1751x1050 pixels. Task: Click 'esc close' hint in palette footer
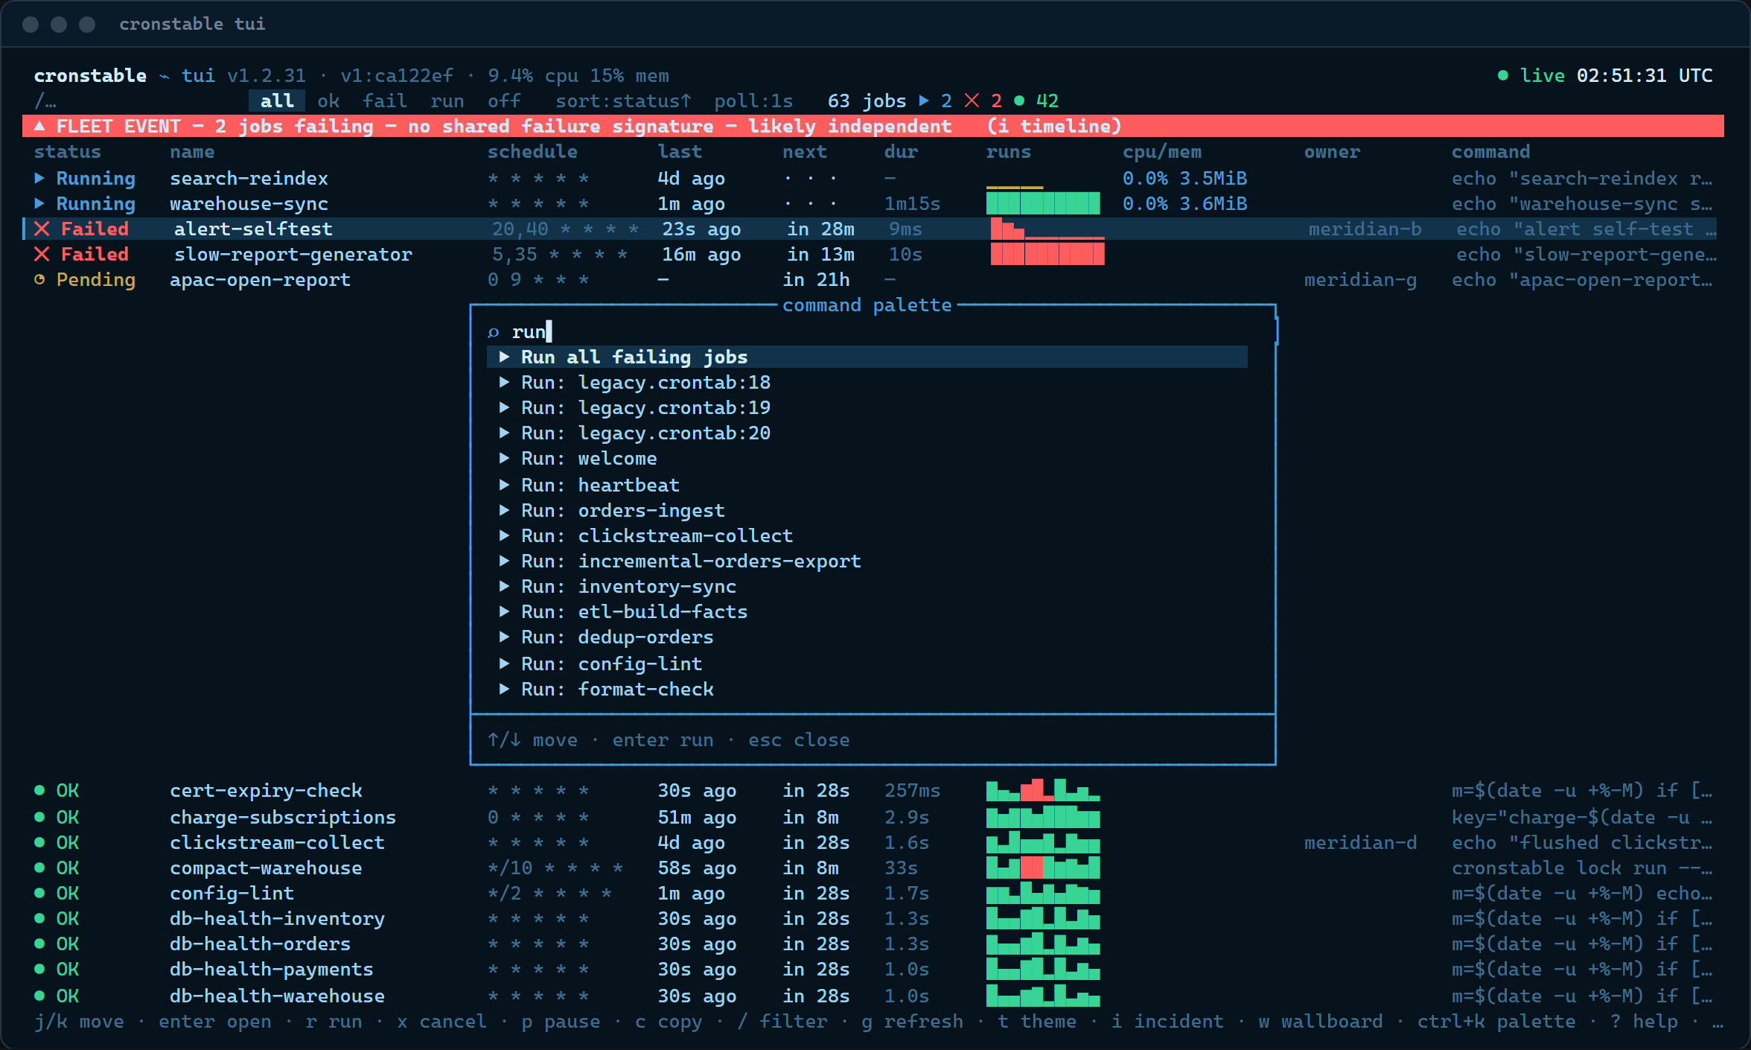point(799,740)
